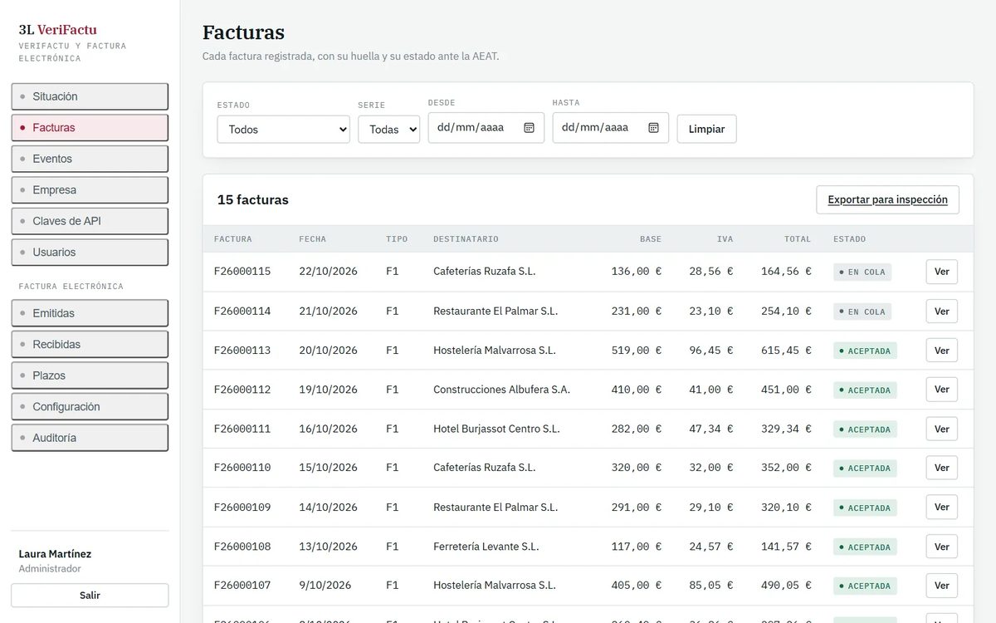Image resolution: width=996 pixels, height=623 pixels.
Task: Open the Serie filter dropdown
Action: (x=388, y=130)
